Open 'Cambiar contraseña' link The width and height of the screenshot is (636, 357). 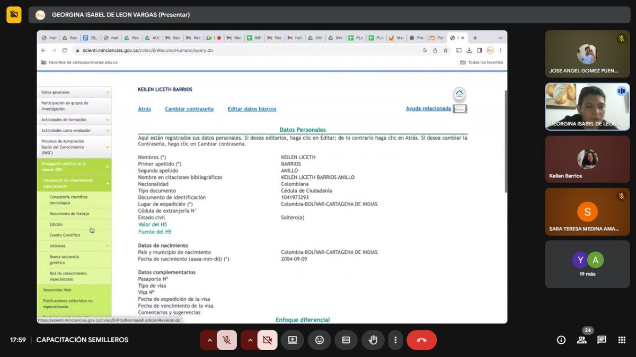pyautogui.click(x=189, y=109)
